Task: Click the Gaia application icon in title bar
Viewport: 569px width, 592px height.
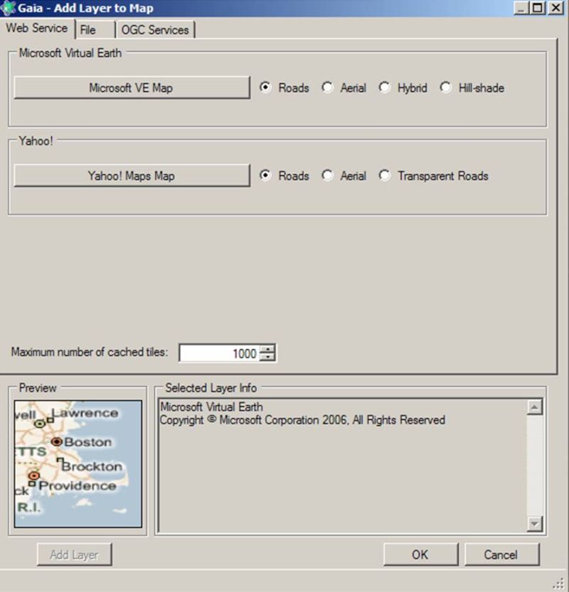Action: (x=8, y=8)
